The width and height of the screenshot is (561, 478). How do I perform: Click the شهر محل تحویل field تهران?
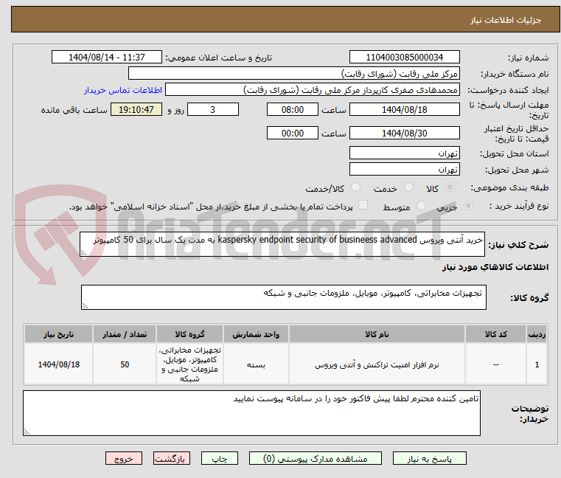(404, 169)
